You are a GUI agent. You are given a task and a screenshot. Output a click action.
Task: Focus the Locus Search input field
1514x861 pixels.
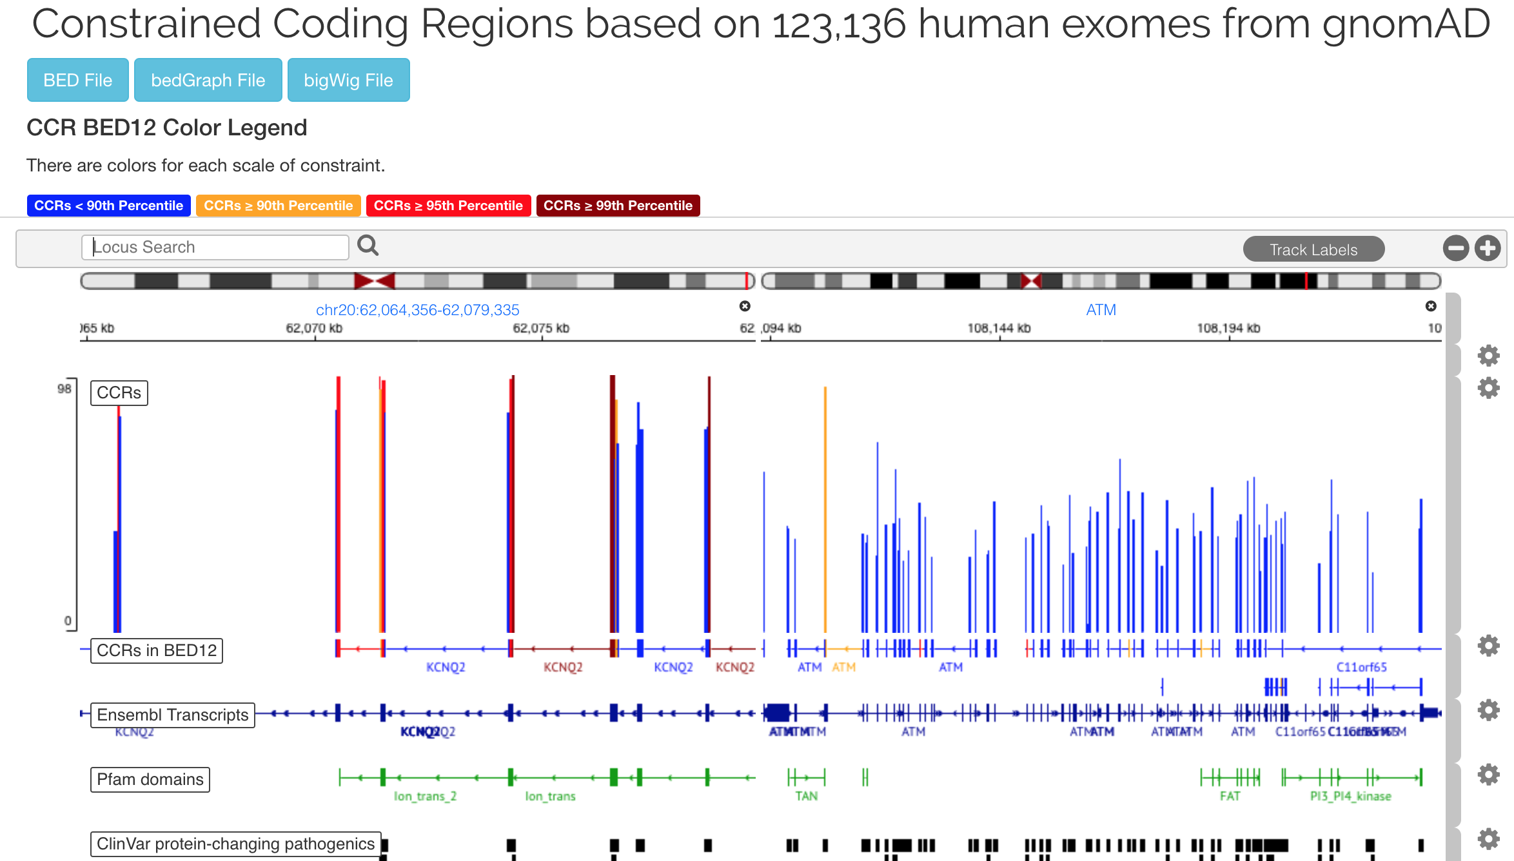[215, 247]
